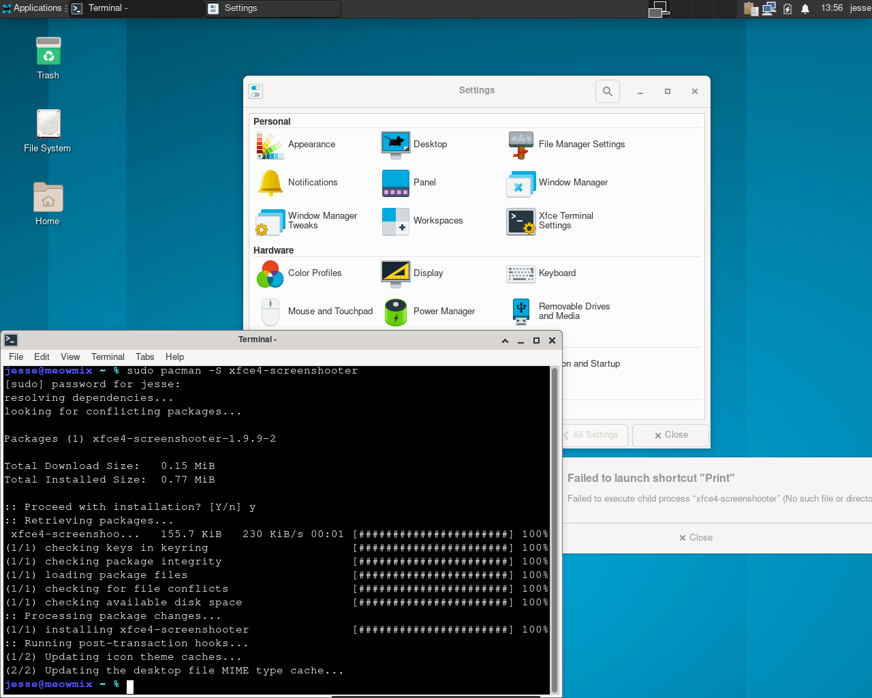Click the Settings window menu icon

click(256, 91)
